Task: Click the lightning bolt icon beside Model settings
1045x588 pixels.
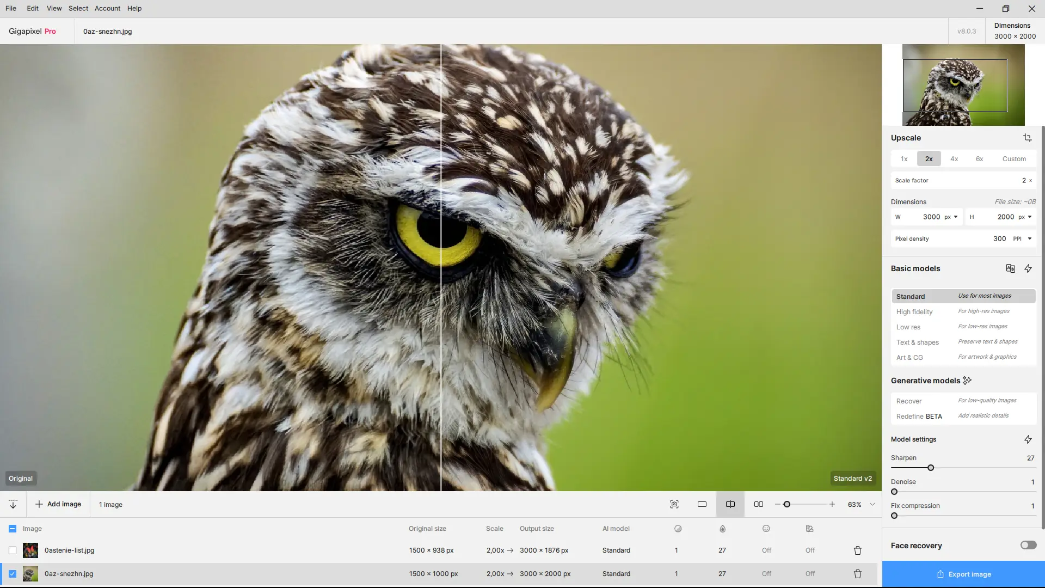Action: 1028,439
